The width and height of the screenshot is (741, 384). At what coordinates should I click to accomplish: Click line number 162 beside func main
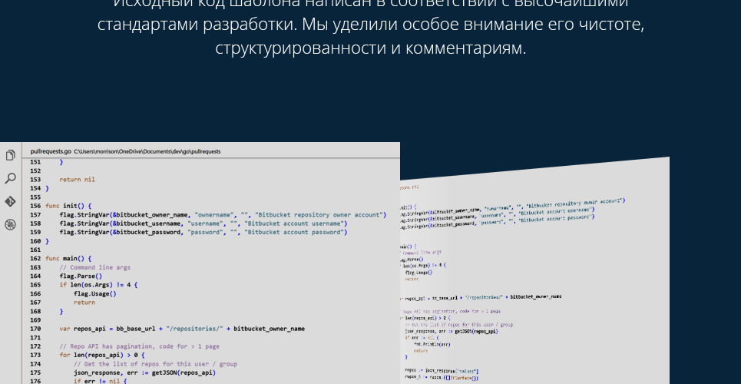click(35, 259)
